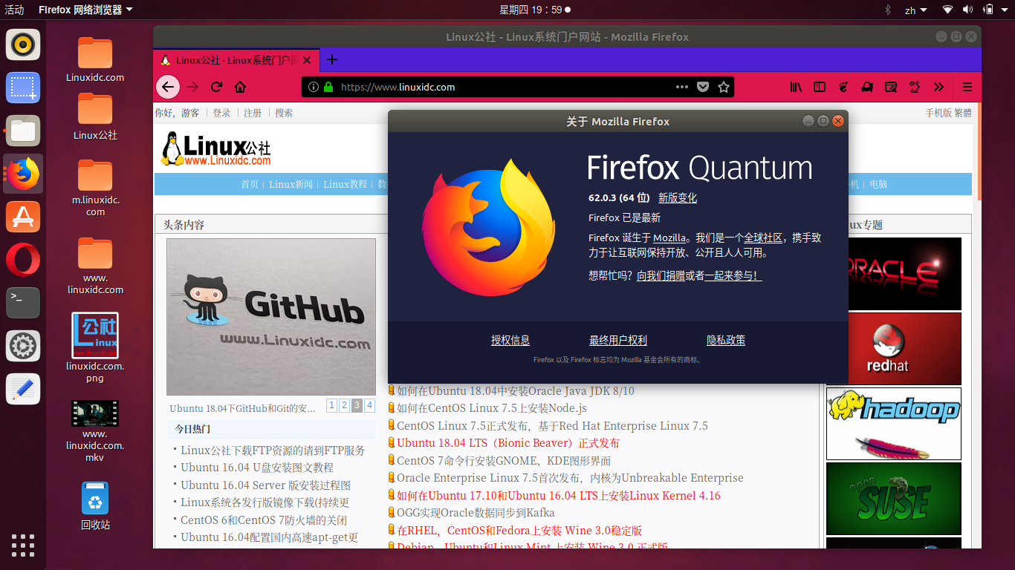This screenshot has height=570, width=1015.
Task: Click 注册 register link on webpage
Action: (253, 114)
